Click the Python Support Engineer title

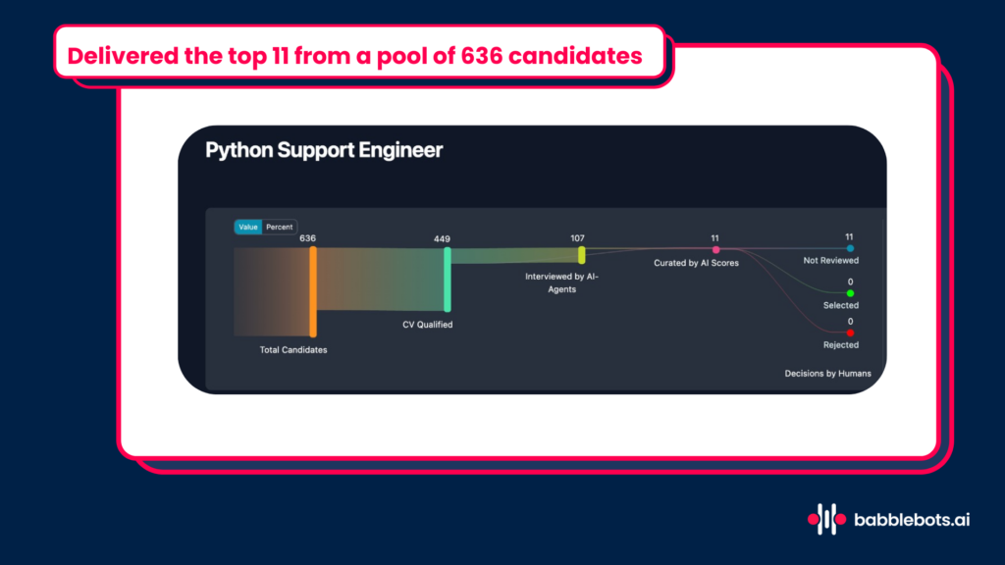pos(324,150)
